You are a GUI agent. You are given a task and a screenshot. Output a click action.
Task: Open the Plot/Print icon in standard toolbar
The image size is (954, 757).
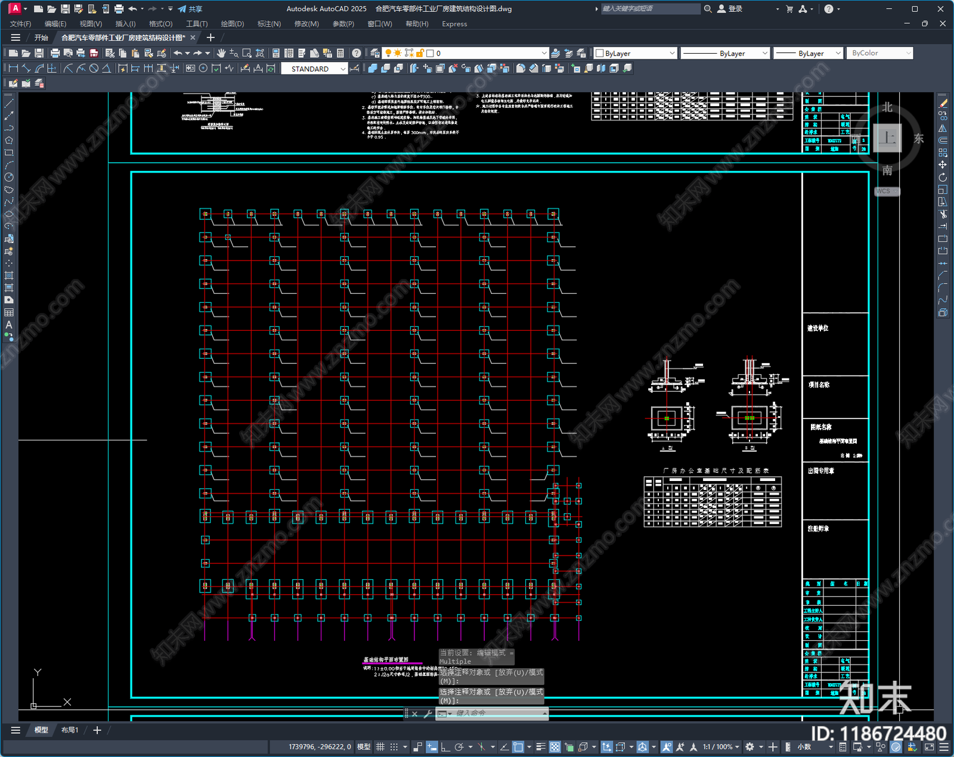click(x=55, y=53)
